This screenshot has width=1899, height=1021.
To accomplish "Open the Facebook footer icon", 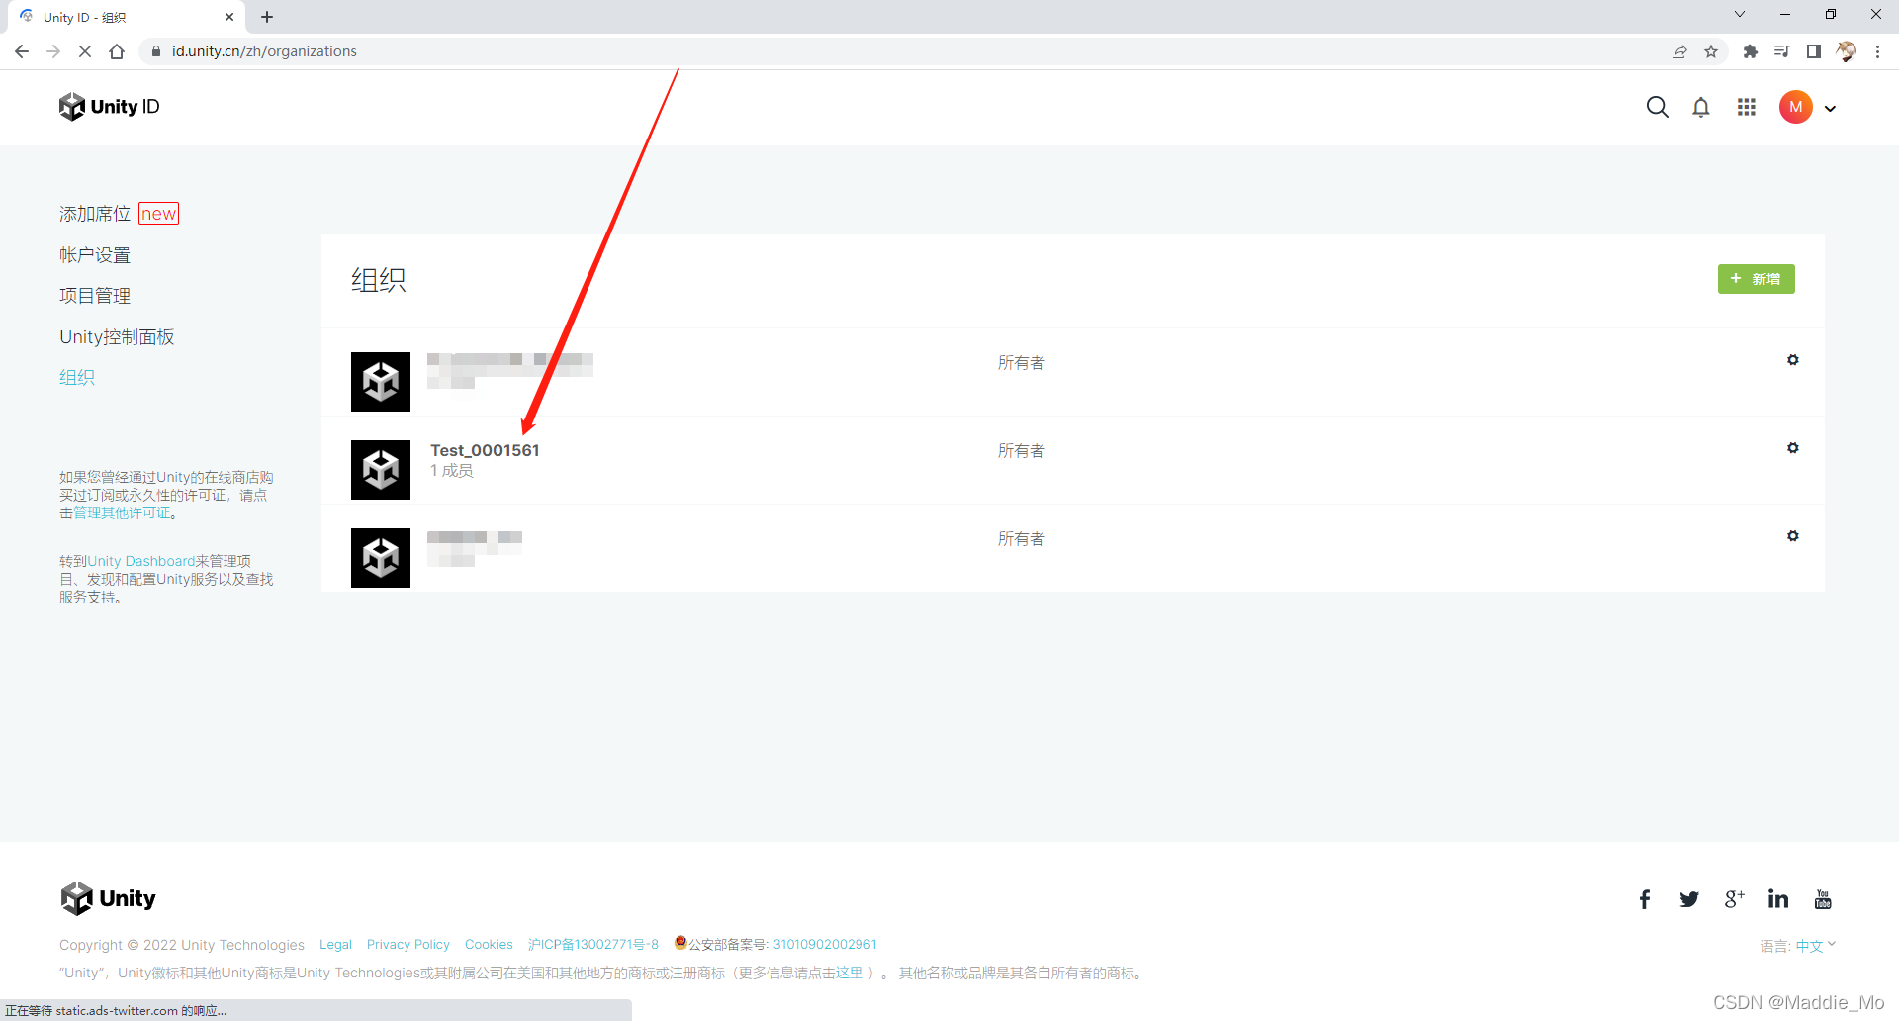I will (x=1645, y=899).
